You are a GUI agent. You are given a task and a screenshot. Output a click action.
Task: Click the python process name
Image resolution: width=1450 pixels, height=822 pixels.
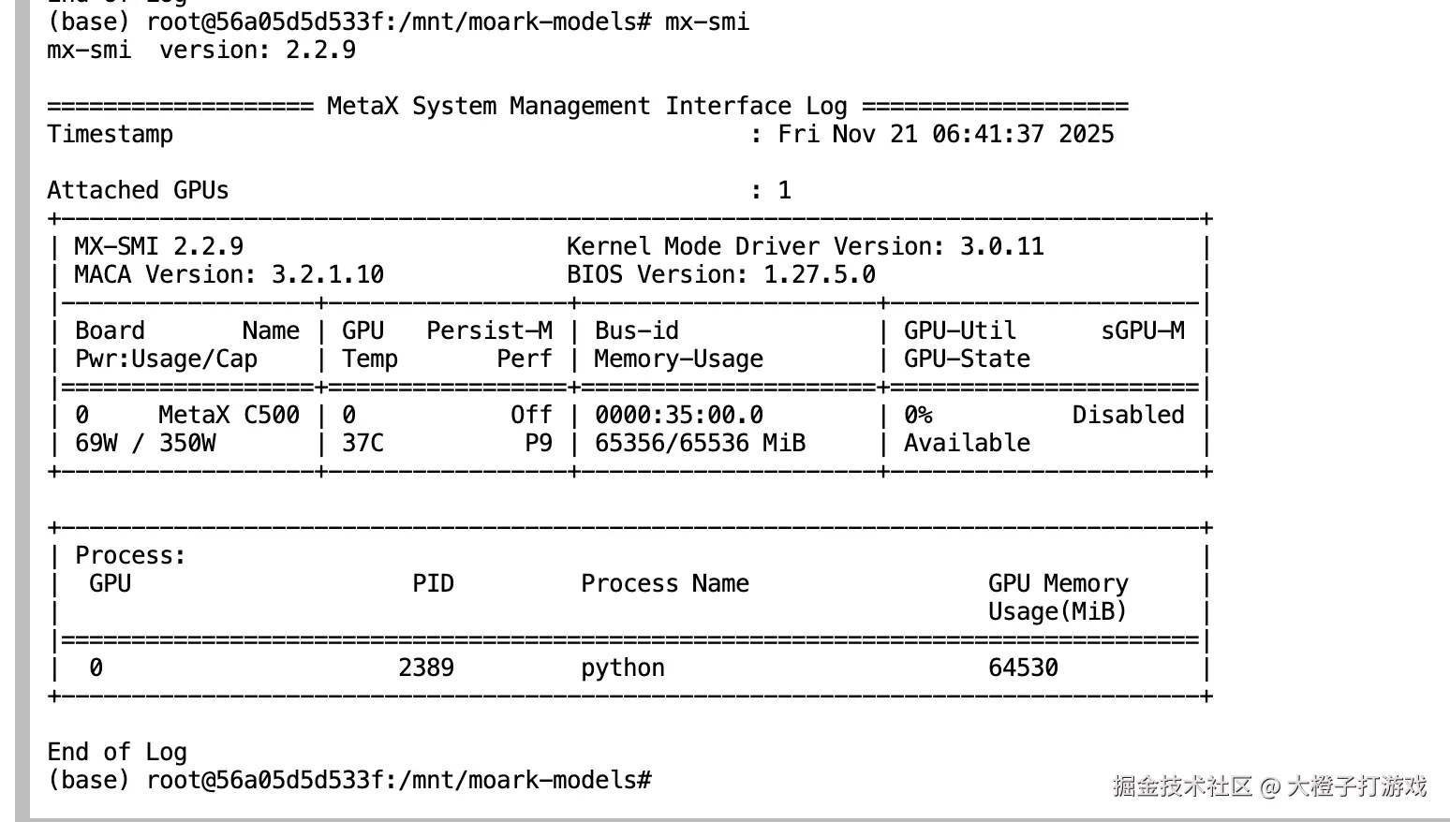pyautogui.click(x=623, y=668)
